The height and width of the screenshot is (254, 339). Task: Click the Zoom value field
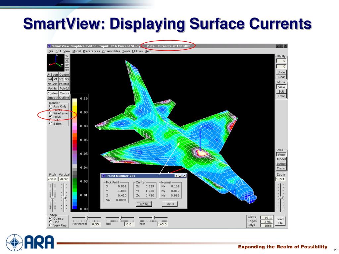(280, 179)
